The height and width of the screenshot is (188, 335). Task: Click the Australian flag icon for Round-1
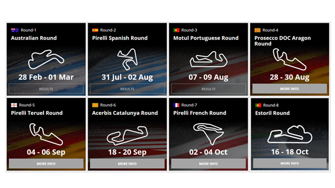tap(14, 30)
